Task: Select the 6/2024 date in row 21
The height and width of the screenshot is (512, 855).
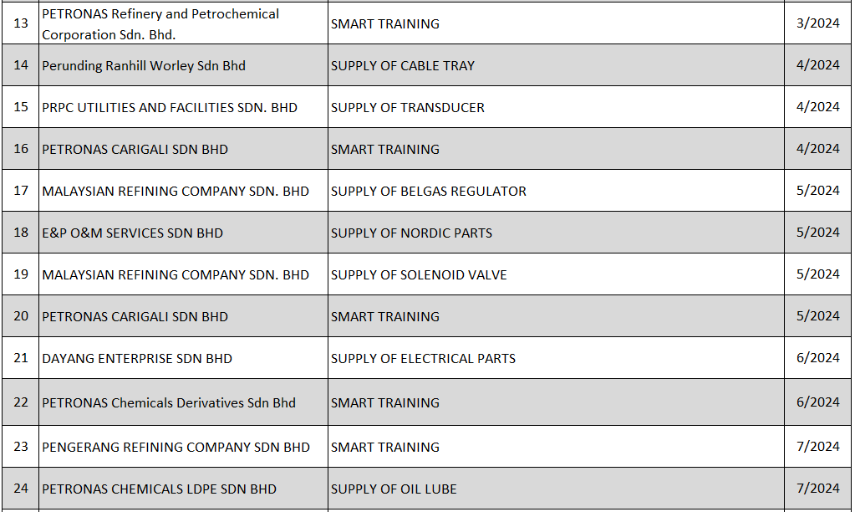Action: (817, 358)
